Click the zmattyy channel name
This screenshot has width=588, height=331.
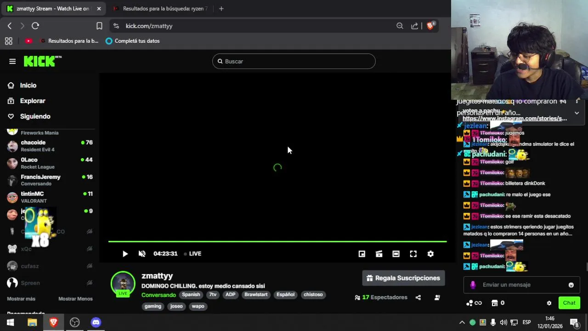pos(157,276)
